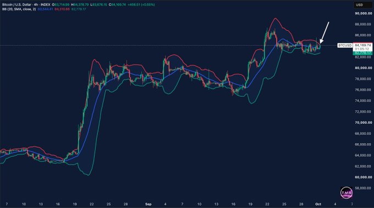
Task: Click the 58,000.00 price axis label
Action: pyautogui.click(x=363, y=188)
